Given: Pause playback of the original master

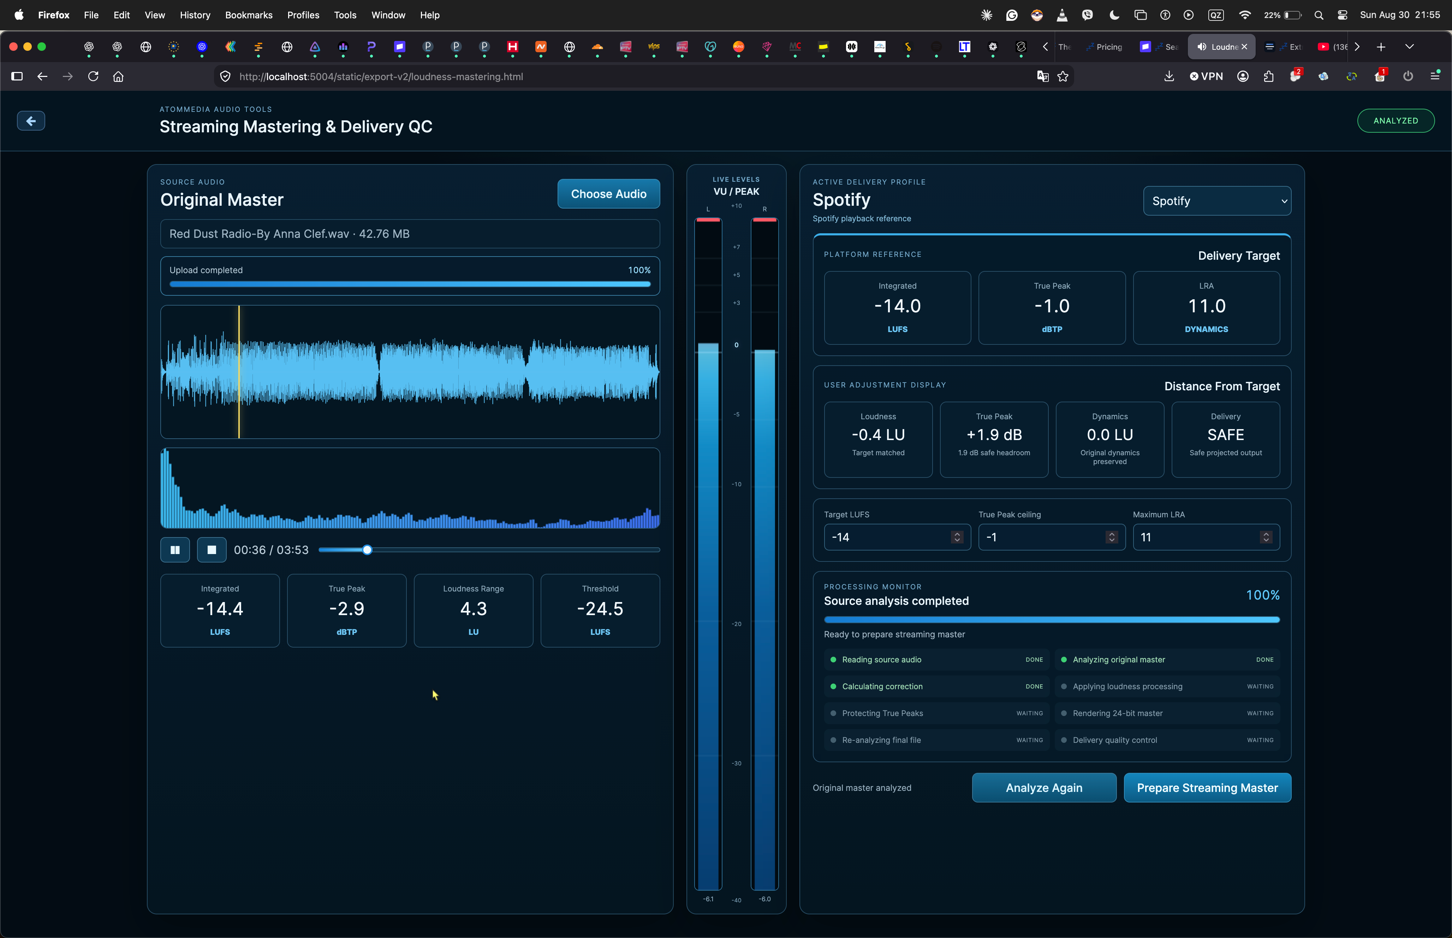Looking at the screenshot, I should point(175,549).
